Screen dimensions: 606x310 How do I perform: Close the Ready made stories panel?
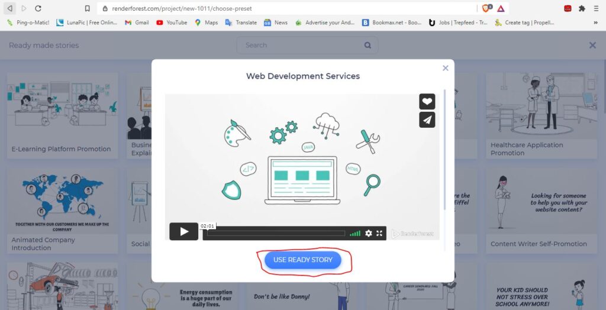click(592, 45)
